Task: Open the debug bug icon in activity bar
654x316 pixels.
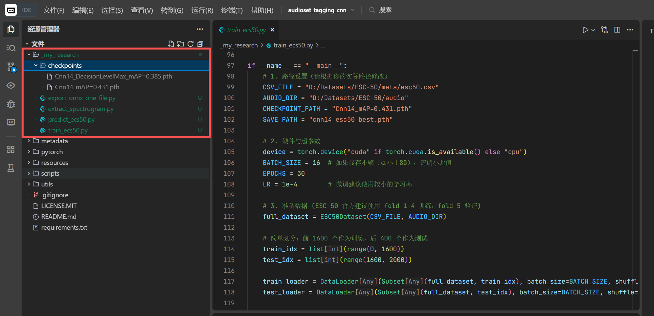Action: [11, 104]
